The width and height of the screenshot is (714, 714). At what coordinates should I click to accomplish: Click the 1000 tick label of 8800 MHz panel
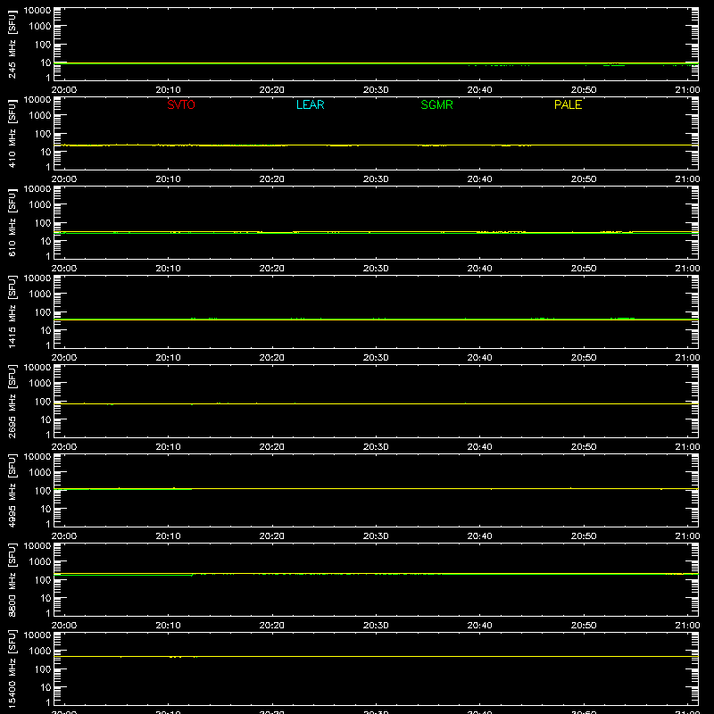point(39,562)
